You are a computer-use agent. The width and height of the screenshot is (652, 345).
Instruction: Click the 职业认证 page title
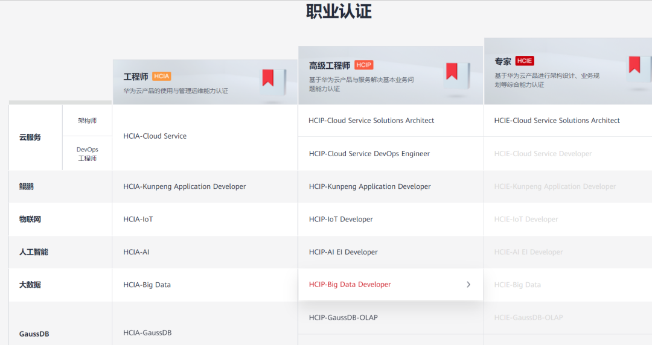pyautogui.click(x=339, y=11)
